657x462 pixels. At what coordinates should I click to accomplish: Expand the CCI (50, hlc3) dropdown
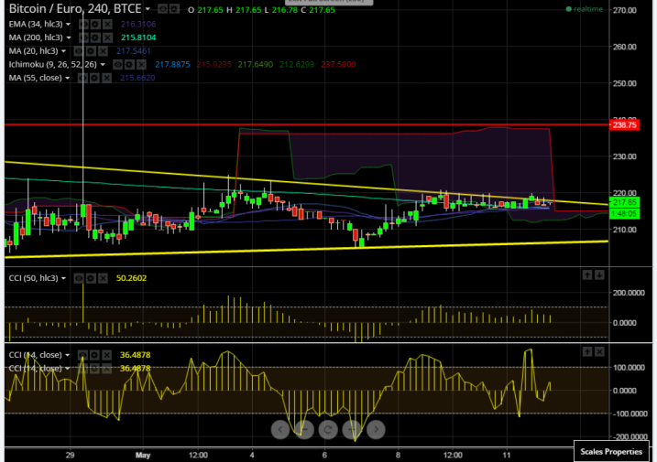tap(64, 278)
